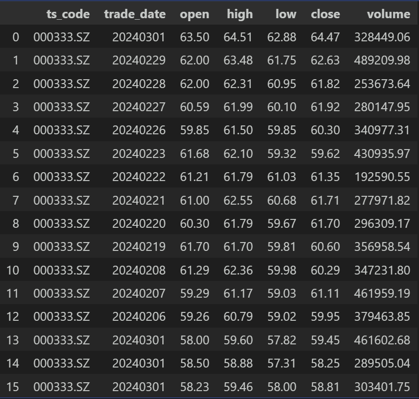Screen dimensions: 419x399
Task: Click trade date cell 20240223
Action: pyautogui.click(x=139, y=154)
